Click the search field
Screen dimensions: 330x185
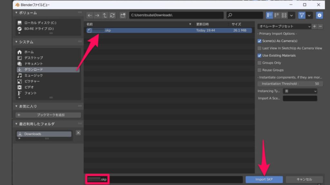coord(245,15)
